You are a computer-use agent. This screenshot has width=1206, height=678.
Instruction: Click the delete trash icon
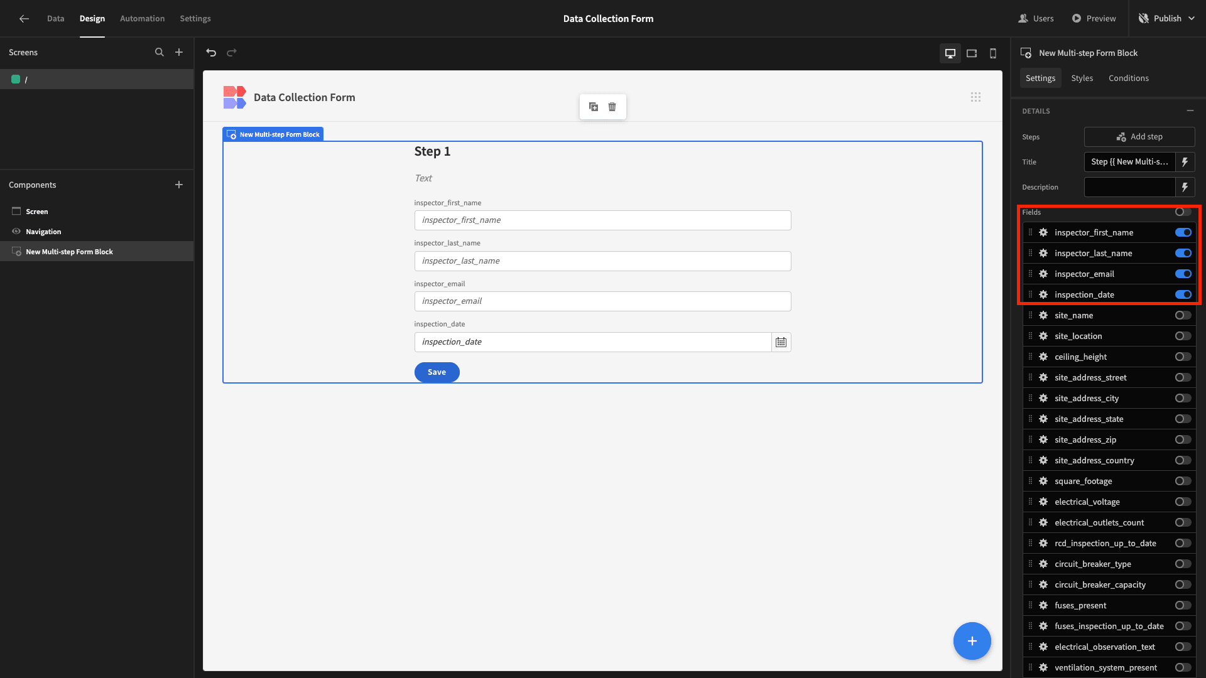click(612, 107)
